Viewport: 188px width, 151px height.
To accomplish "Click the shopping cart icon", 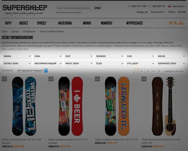I will pos(171,23).
